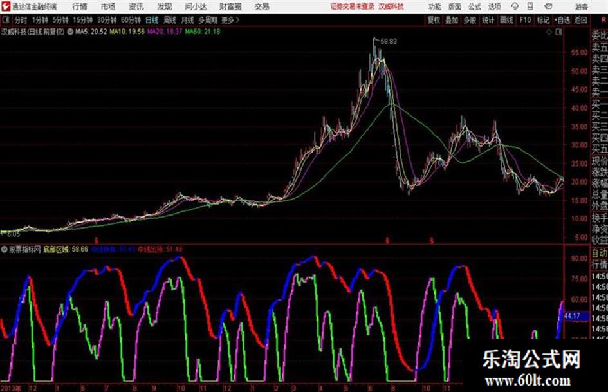The width and height of the screenshot is (608, 392).
Task: Open the 市场 menu
Action: (x=108, y=6)
